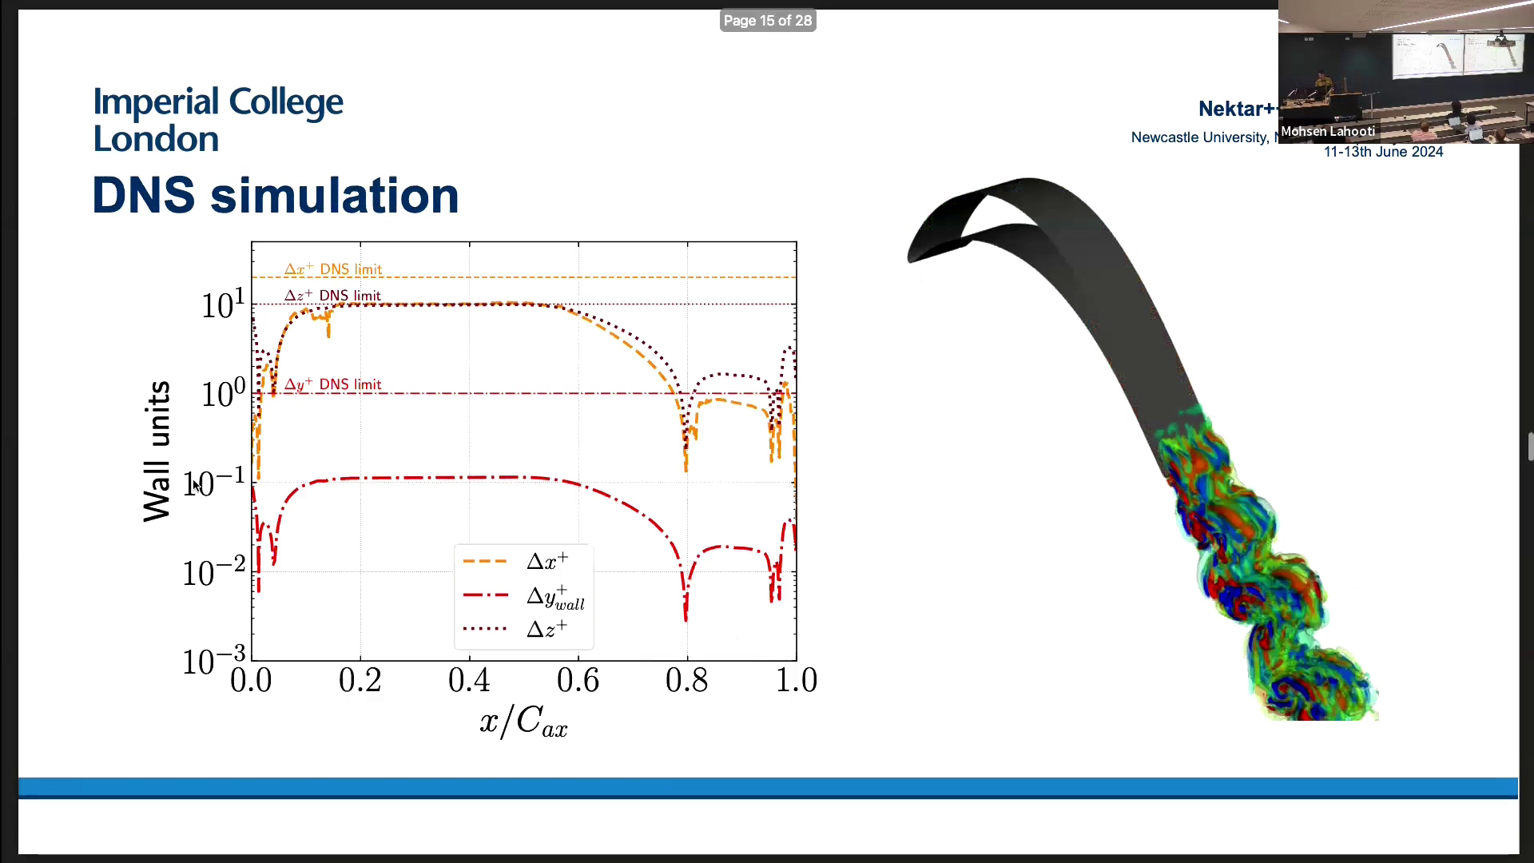Click the y-axis tick label "10^-3"

[x=214, y=662]
